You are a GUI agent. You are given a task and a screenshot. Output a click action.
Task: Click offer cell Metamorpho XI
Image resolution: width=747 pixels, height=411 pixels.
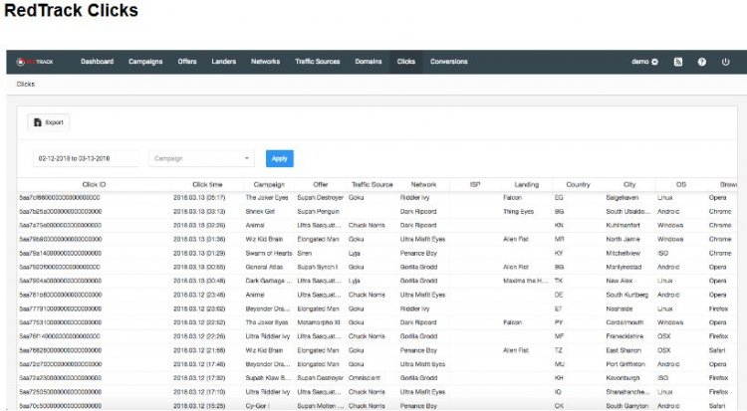[319, 322]
